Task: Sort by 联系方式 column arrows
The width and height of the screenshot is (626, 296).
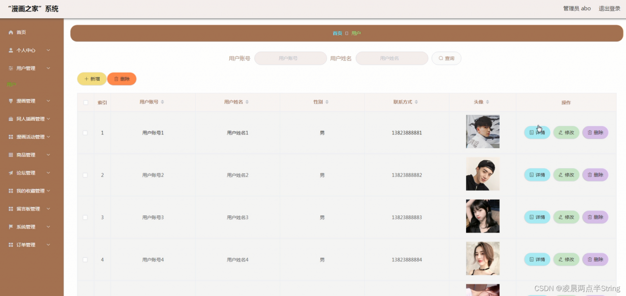Action: (417, 102)
